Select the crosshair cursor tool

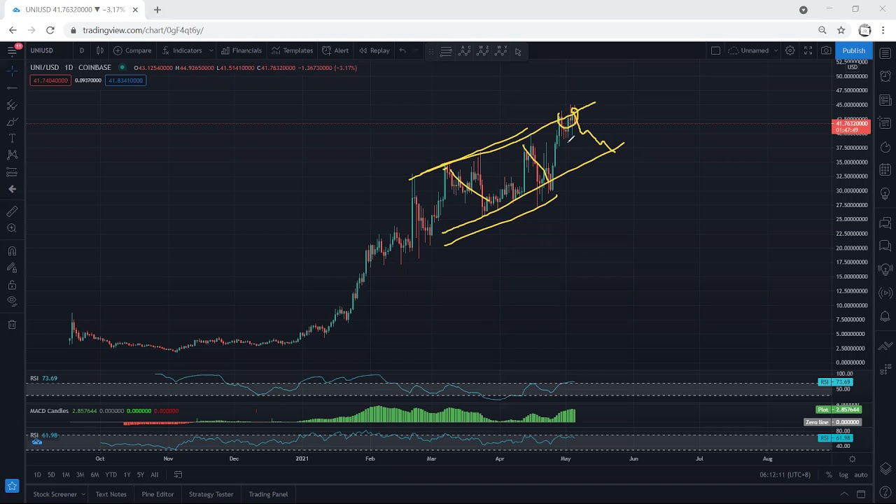tap(12, 71)
